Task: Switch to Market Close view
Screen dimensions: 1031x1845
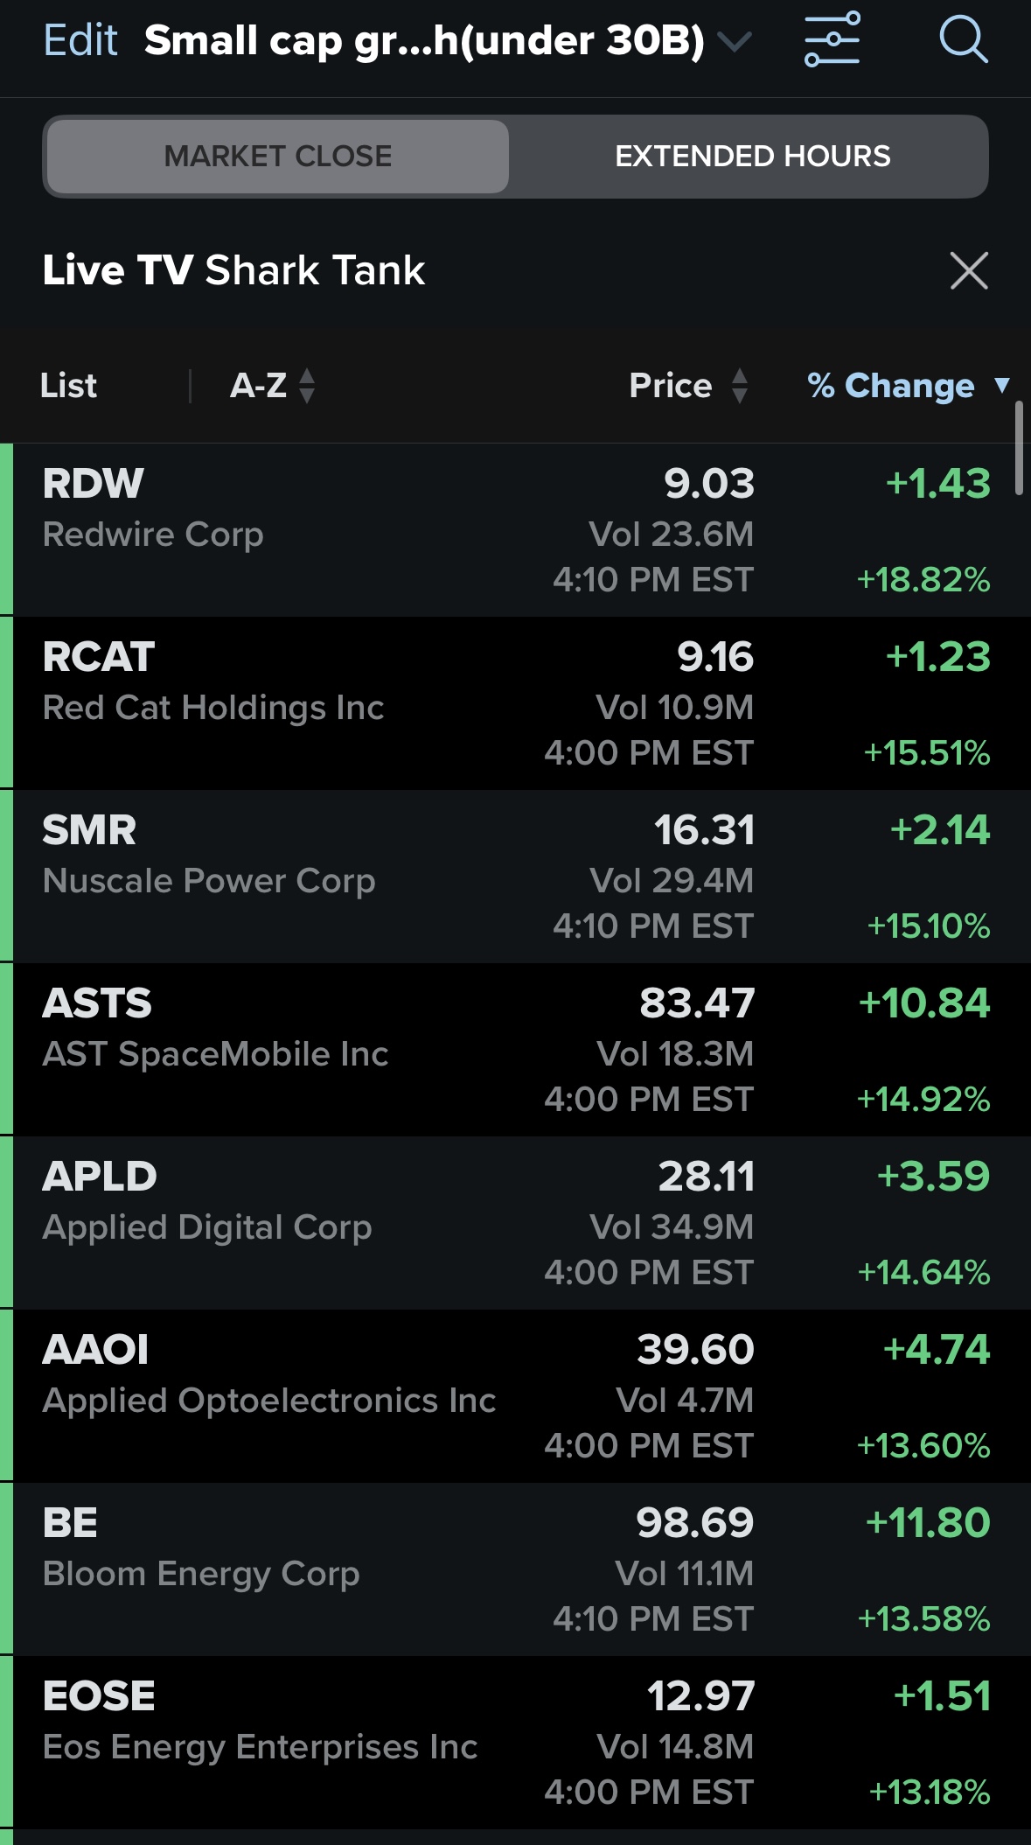Action: click(x=278, y=157)
